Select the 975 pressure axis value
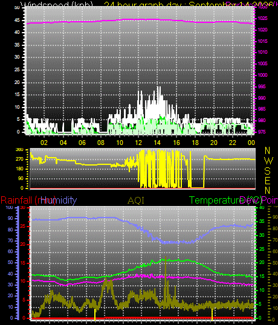Viewport: 278px width, 325px height. click(x=262, y=132)
